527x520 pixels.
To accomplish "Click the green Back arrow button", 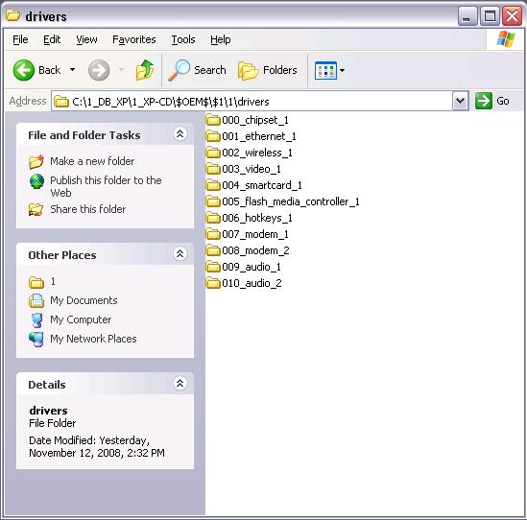I will (x=24, y=70).
